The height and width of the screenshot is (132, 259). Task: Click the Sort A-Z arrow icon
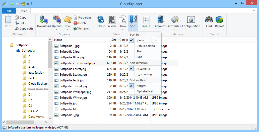point(133,20)
